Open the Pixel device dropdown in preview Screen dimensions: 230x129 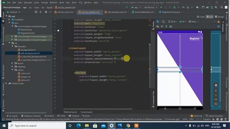172,21
